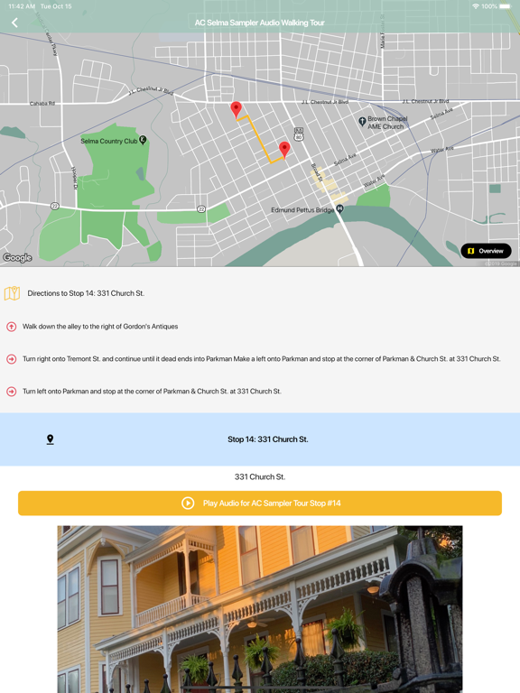Select 'Turn right onto Tremont St.' direction text
520x693 pixels.
(261, 359)
